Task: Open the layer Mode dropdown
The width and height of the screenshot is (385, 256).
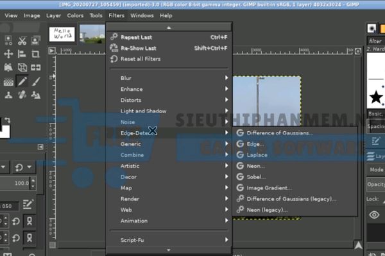Action: click(376, 170)
